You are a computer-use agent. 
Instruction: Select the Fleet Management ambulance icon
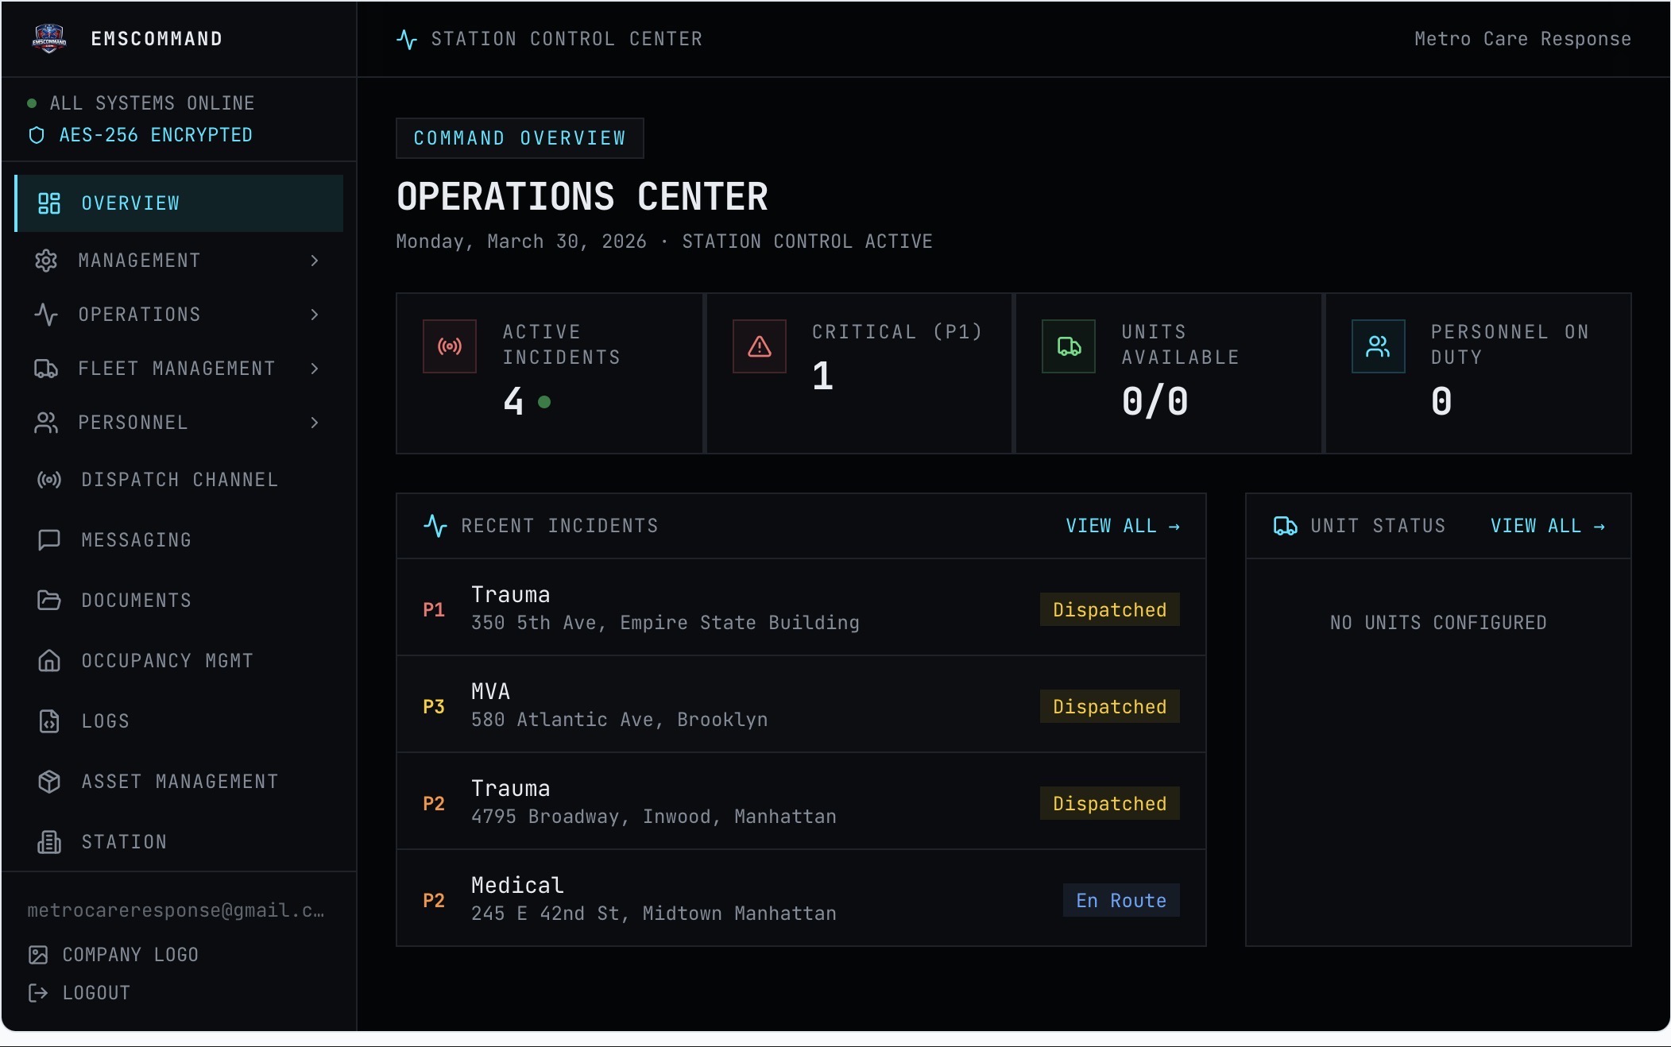47,369
